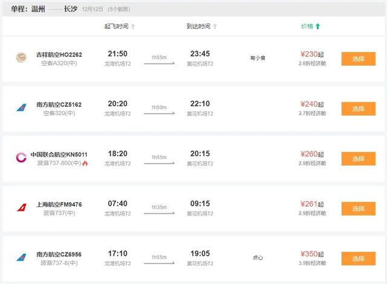The image size is (387, 284).
Task: Click the flame icon next to 波音737-800(中)
Action: pyautogui.click(x=85, y=163)
